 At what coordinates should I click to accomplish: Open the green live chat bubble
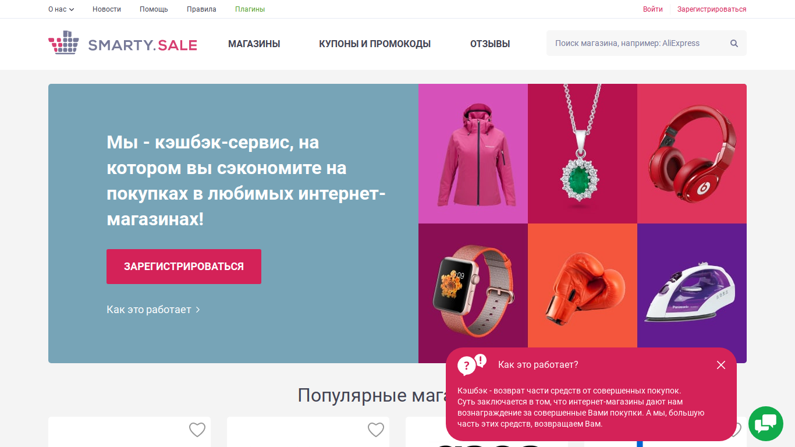(766, 424)
